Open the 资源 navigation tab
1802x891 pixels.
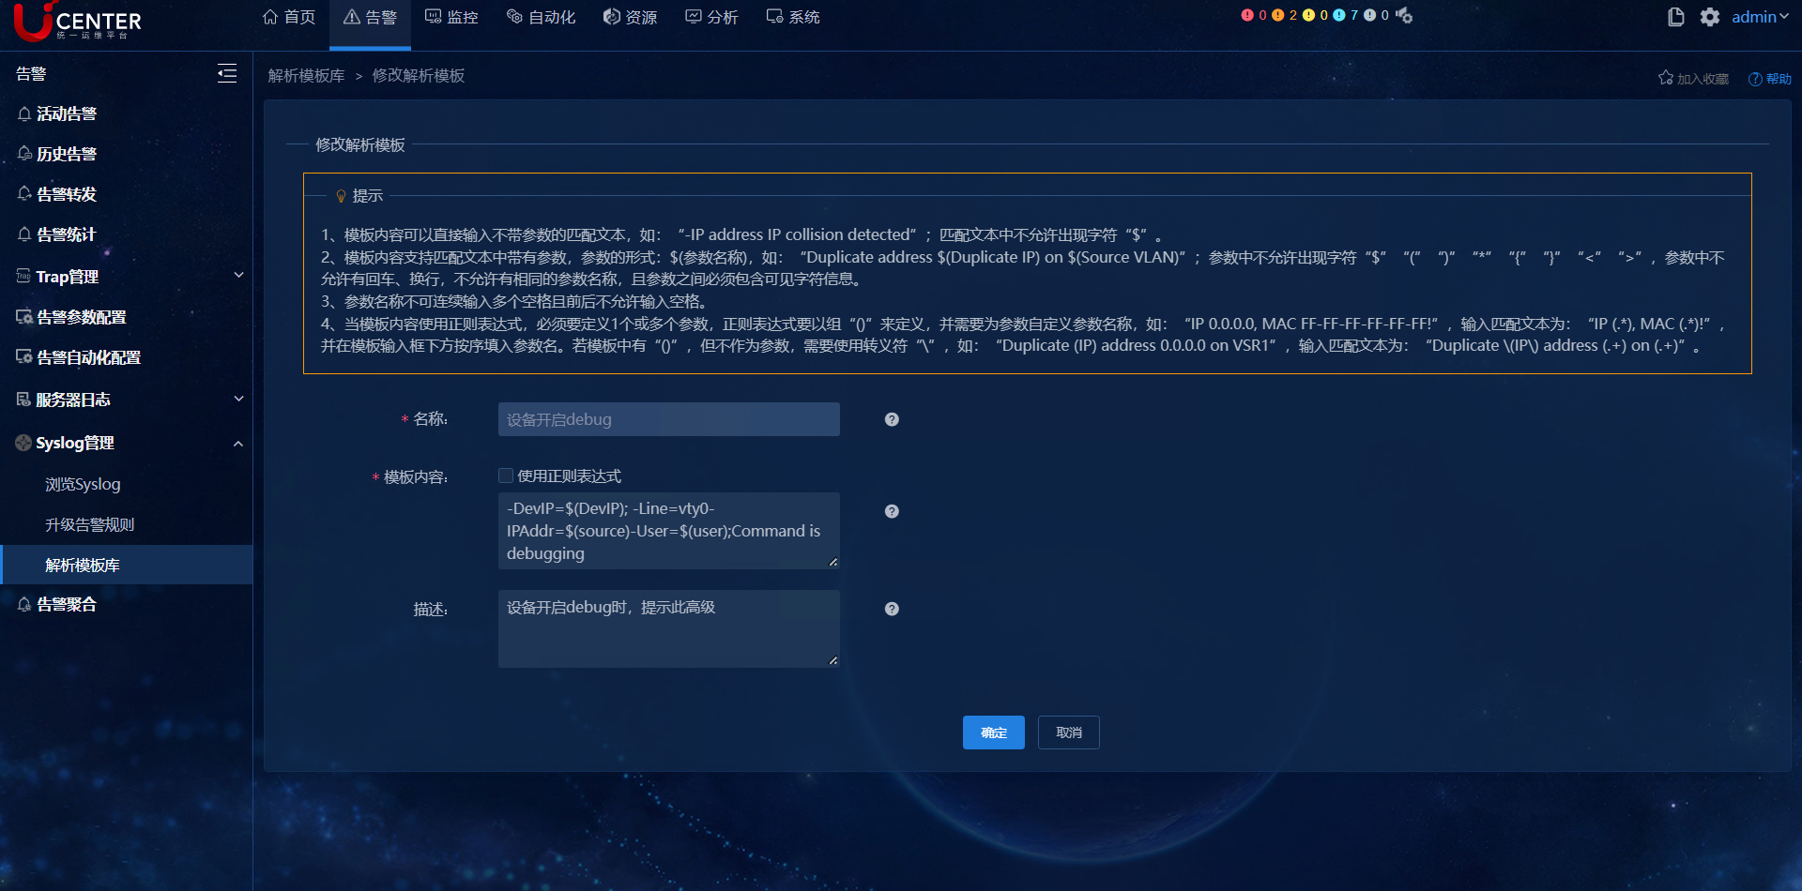pyautogui.click(x=630, y=17)
